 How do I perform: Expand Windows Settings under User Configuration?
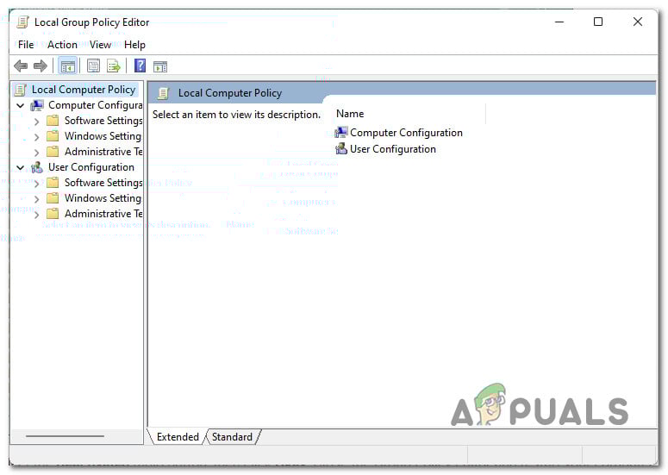coord(37,199)
